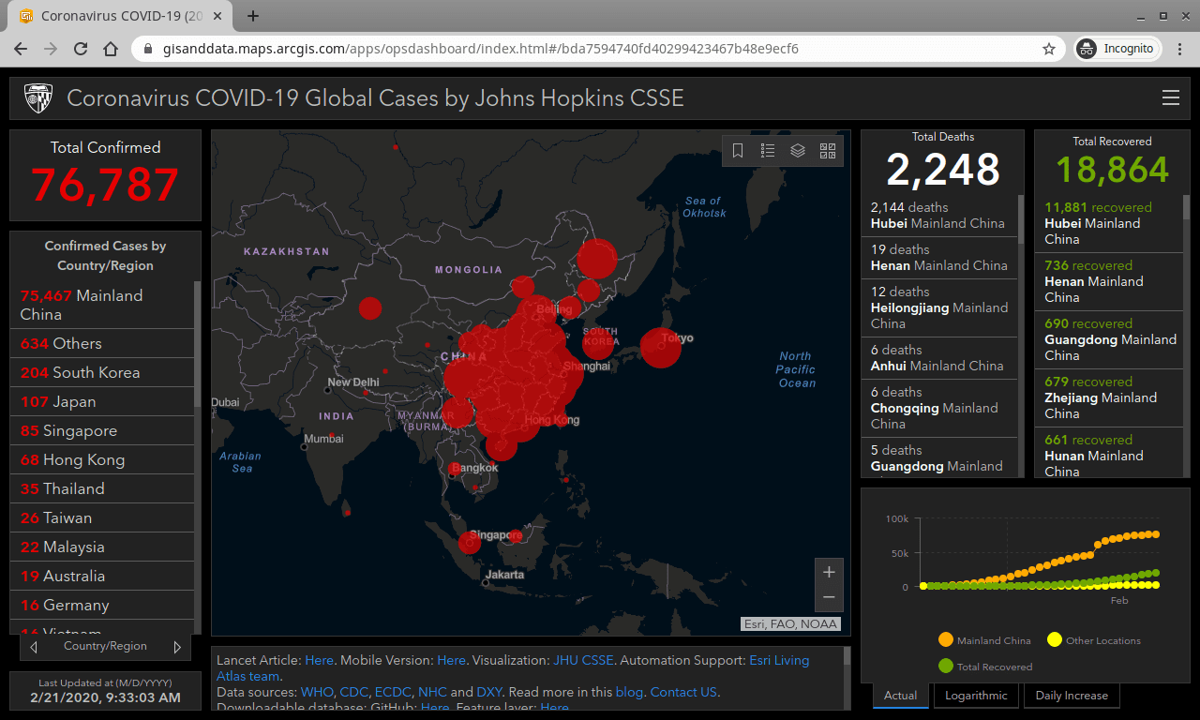The image size is (1200, 720).
Task: Open the WHO data source link
Action: point(317,692)
